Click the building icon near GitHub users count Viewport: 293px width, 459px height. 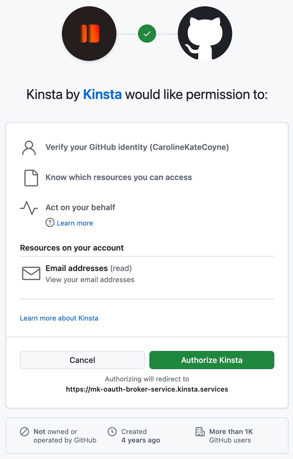(200, 432)
